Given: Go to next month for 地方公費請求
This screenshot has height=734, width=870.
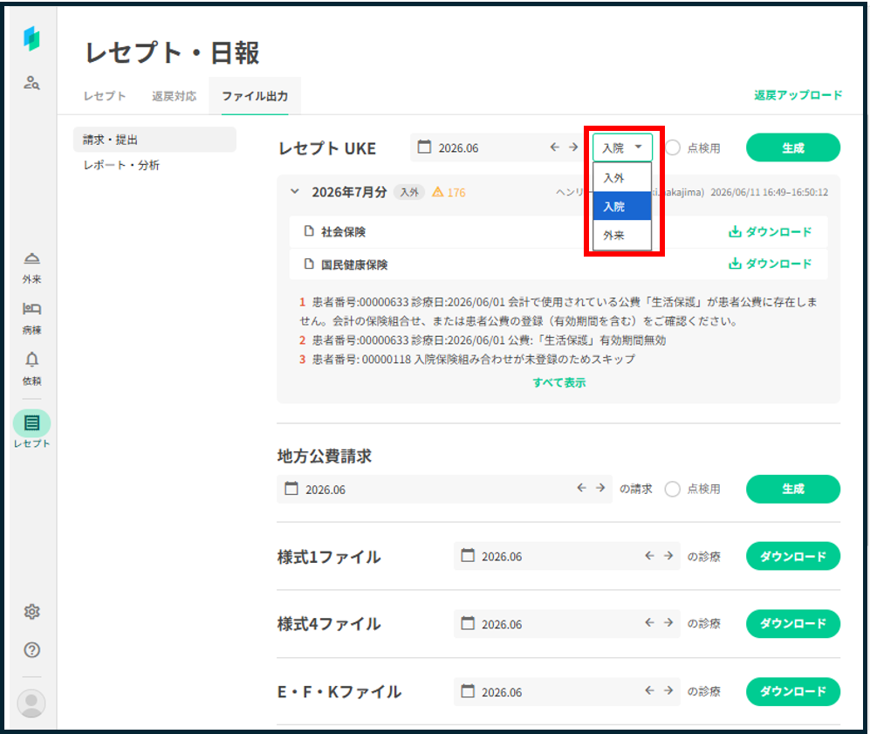Looking at the screenshot, I should coord(599,488).
